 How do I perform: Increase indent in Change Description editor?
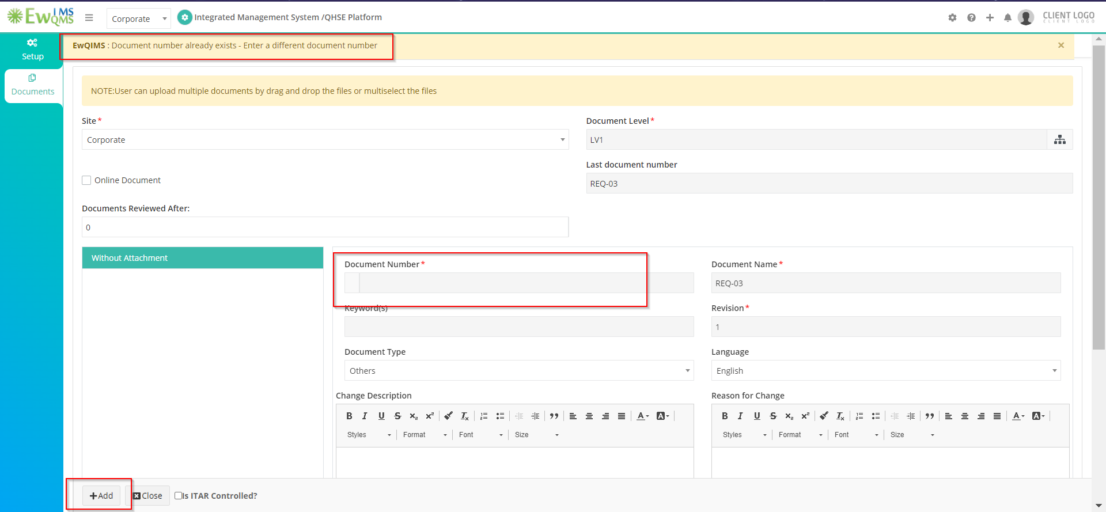tap(535, 416)
